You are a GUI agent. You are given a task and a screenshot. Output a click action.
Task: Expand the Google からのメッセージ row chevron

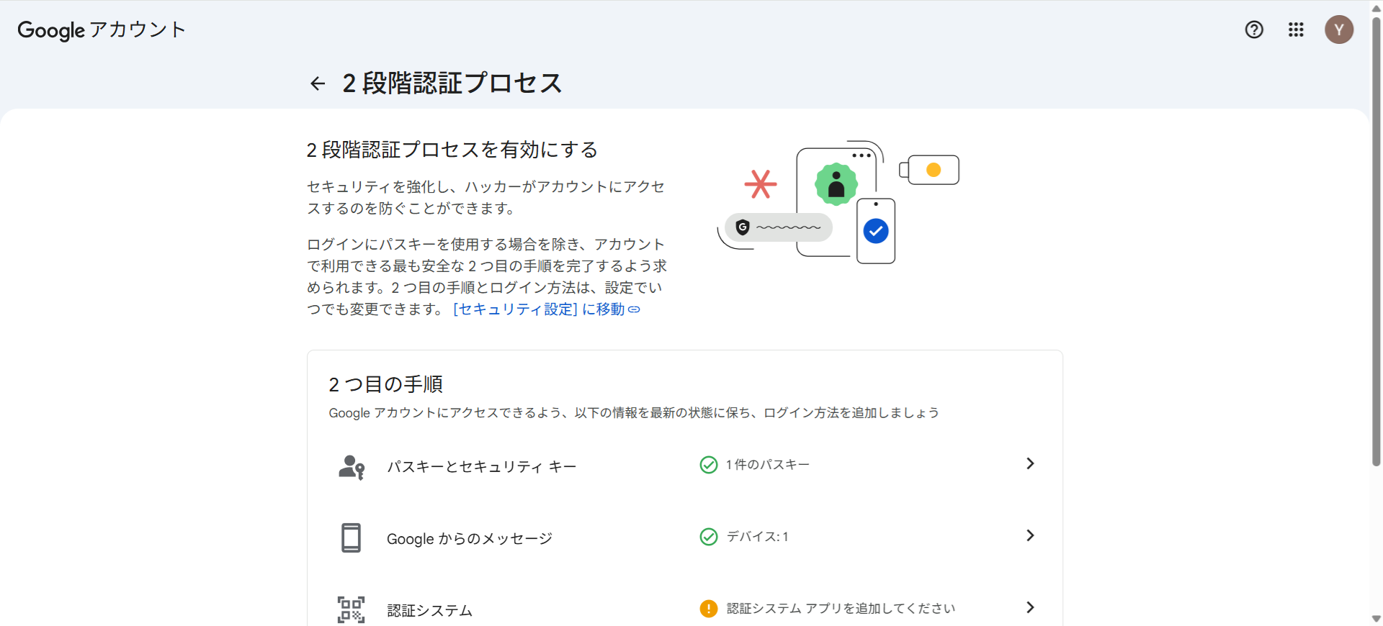1030,535
